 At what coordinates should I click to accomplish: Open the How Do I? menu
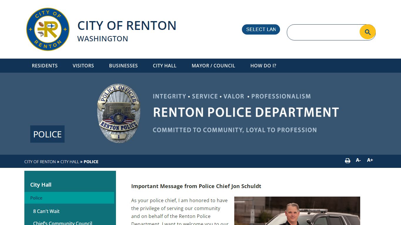(263, 66)
